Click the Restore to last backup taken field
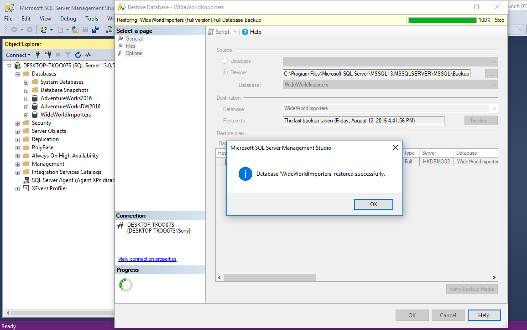Image resolution: width=527 pixels, height=330 pixels. click(363, 121)
